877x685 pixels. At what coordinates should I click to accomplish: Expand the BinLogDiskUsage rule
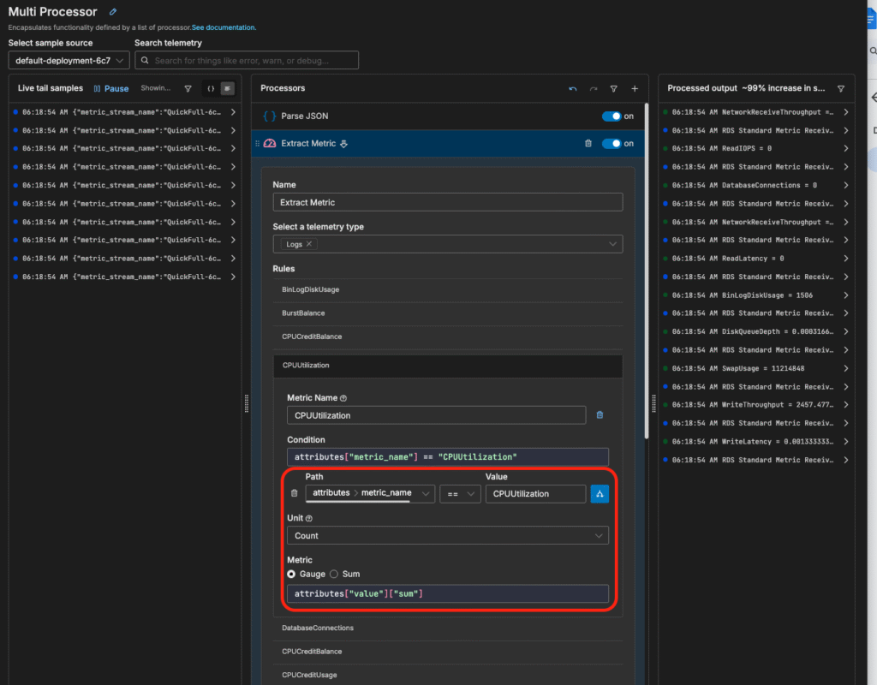(310, 289)
